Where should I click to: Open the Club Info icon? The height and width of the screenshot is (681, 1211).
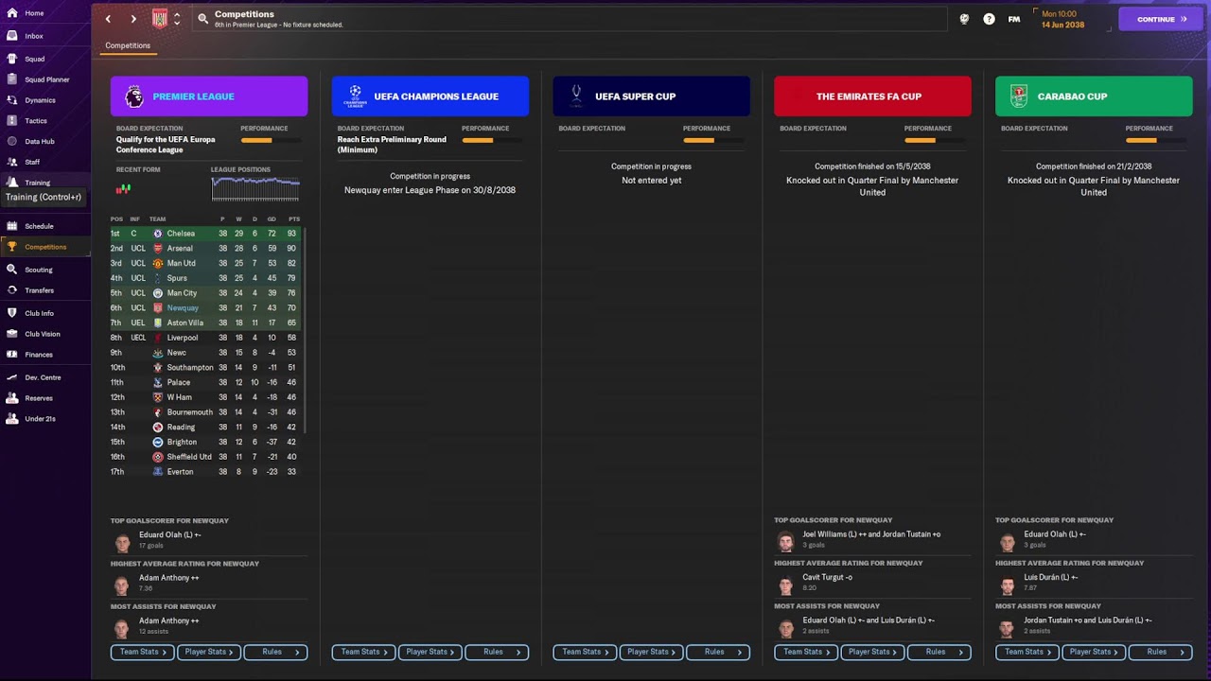[x=12, y=313]
